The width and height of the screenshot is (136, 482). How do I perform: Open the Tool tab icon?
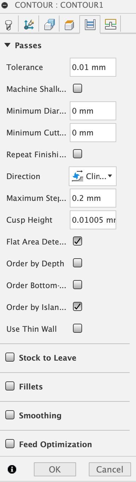[8, 25]
